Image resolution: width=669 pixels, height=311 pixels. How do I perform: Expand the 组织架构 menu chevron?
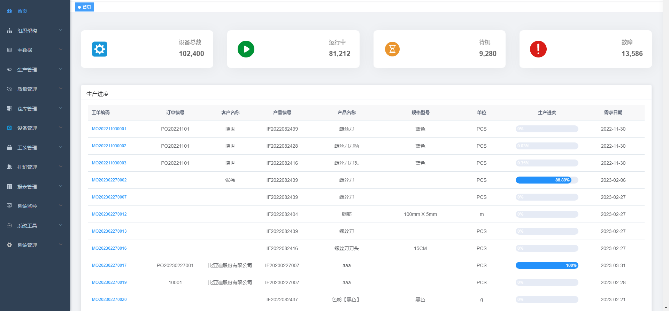[61, 30]
